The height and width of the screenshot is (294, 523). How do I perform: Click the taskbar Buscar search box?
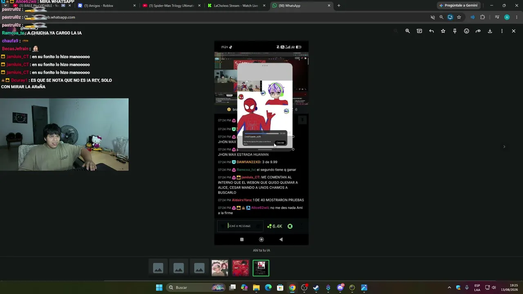pyautogui.click(x=197, y=287)
